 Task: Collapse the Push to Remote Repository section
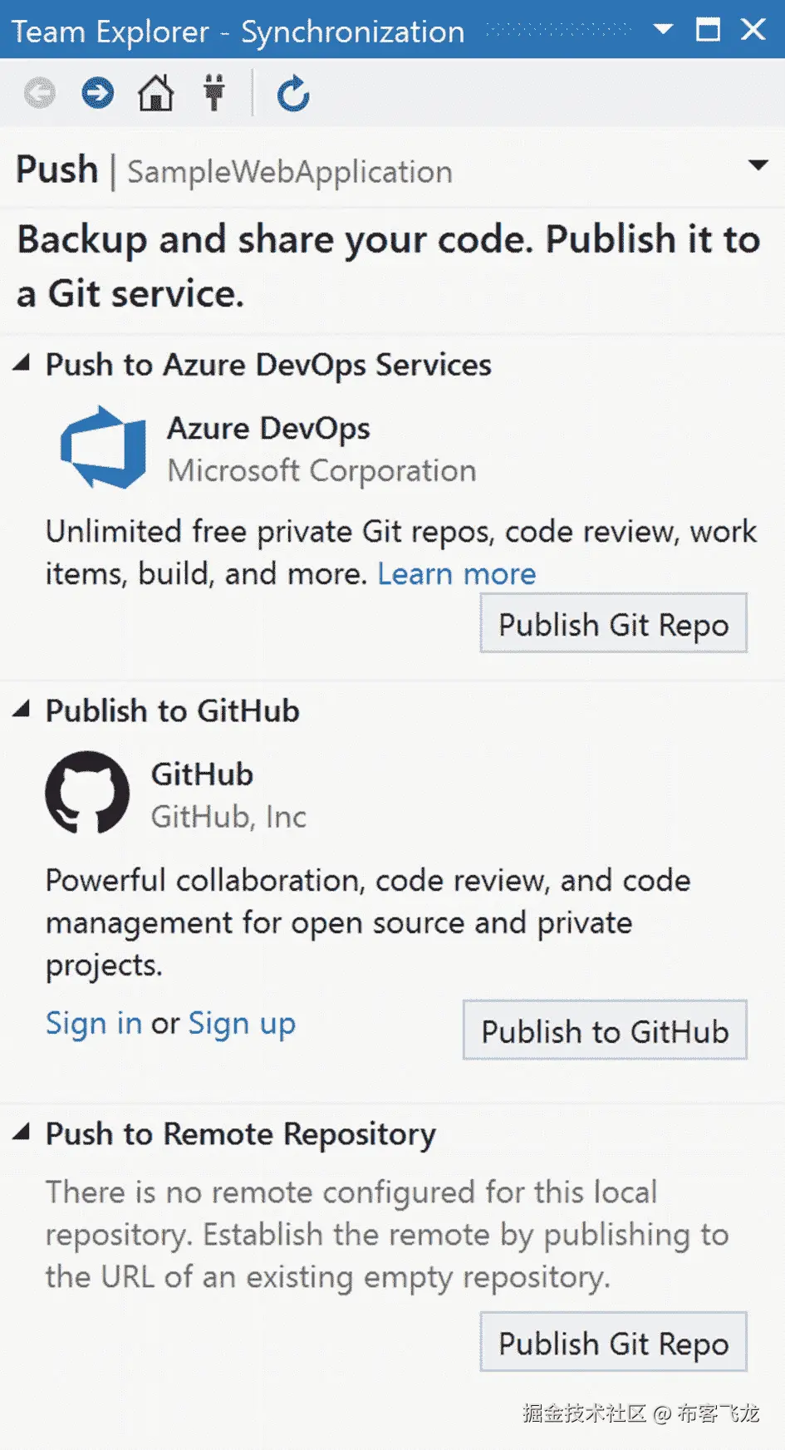(22, 1133)
